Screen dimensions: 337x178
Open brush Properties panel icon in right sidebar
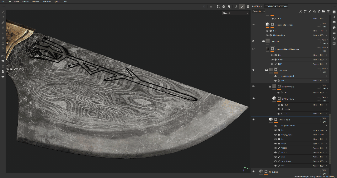tap(334, 17)
